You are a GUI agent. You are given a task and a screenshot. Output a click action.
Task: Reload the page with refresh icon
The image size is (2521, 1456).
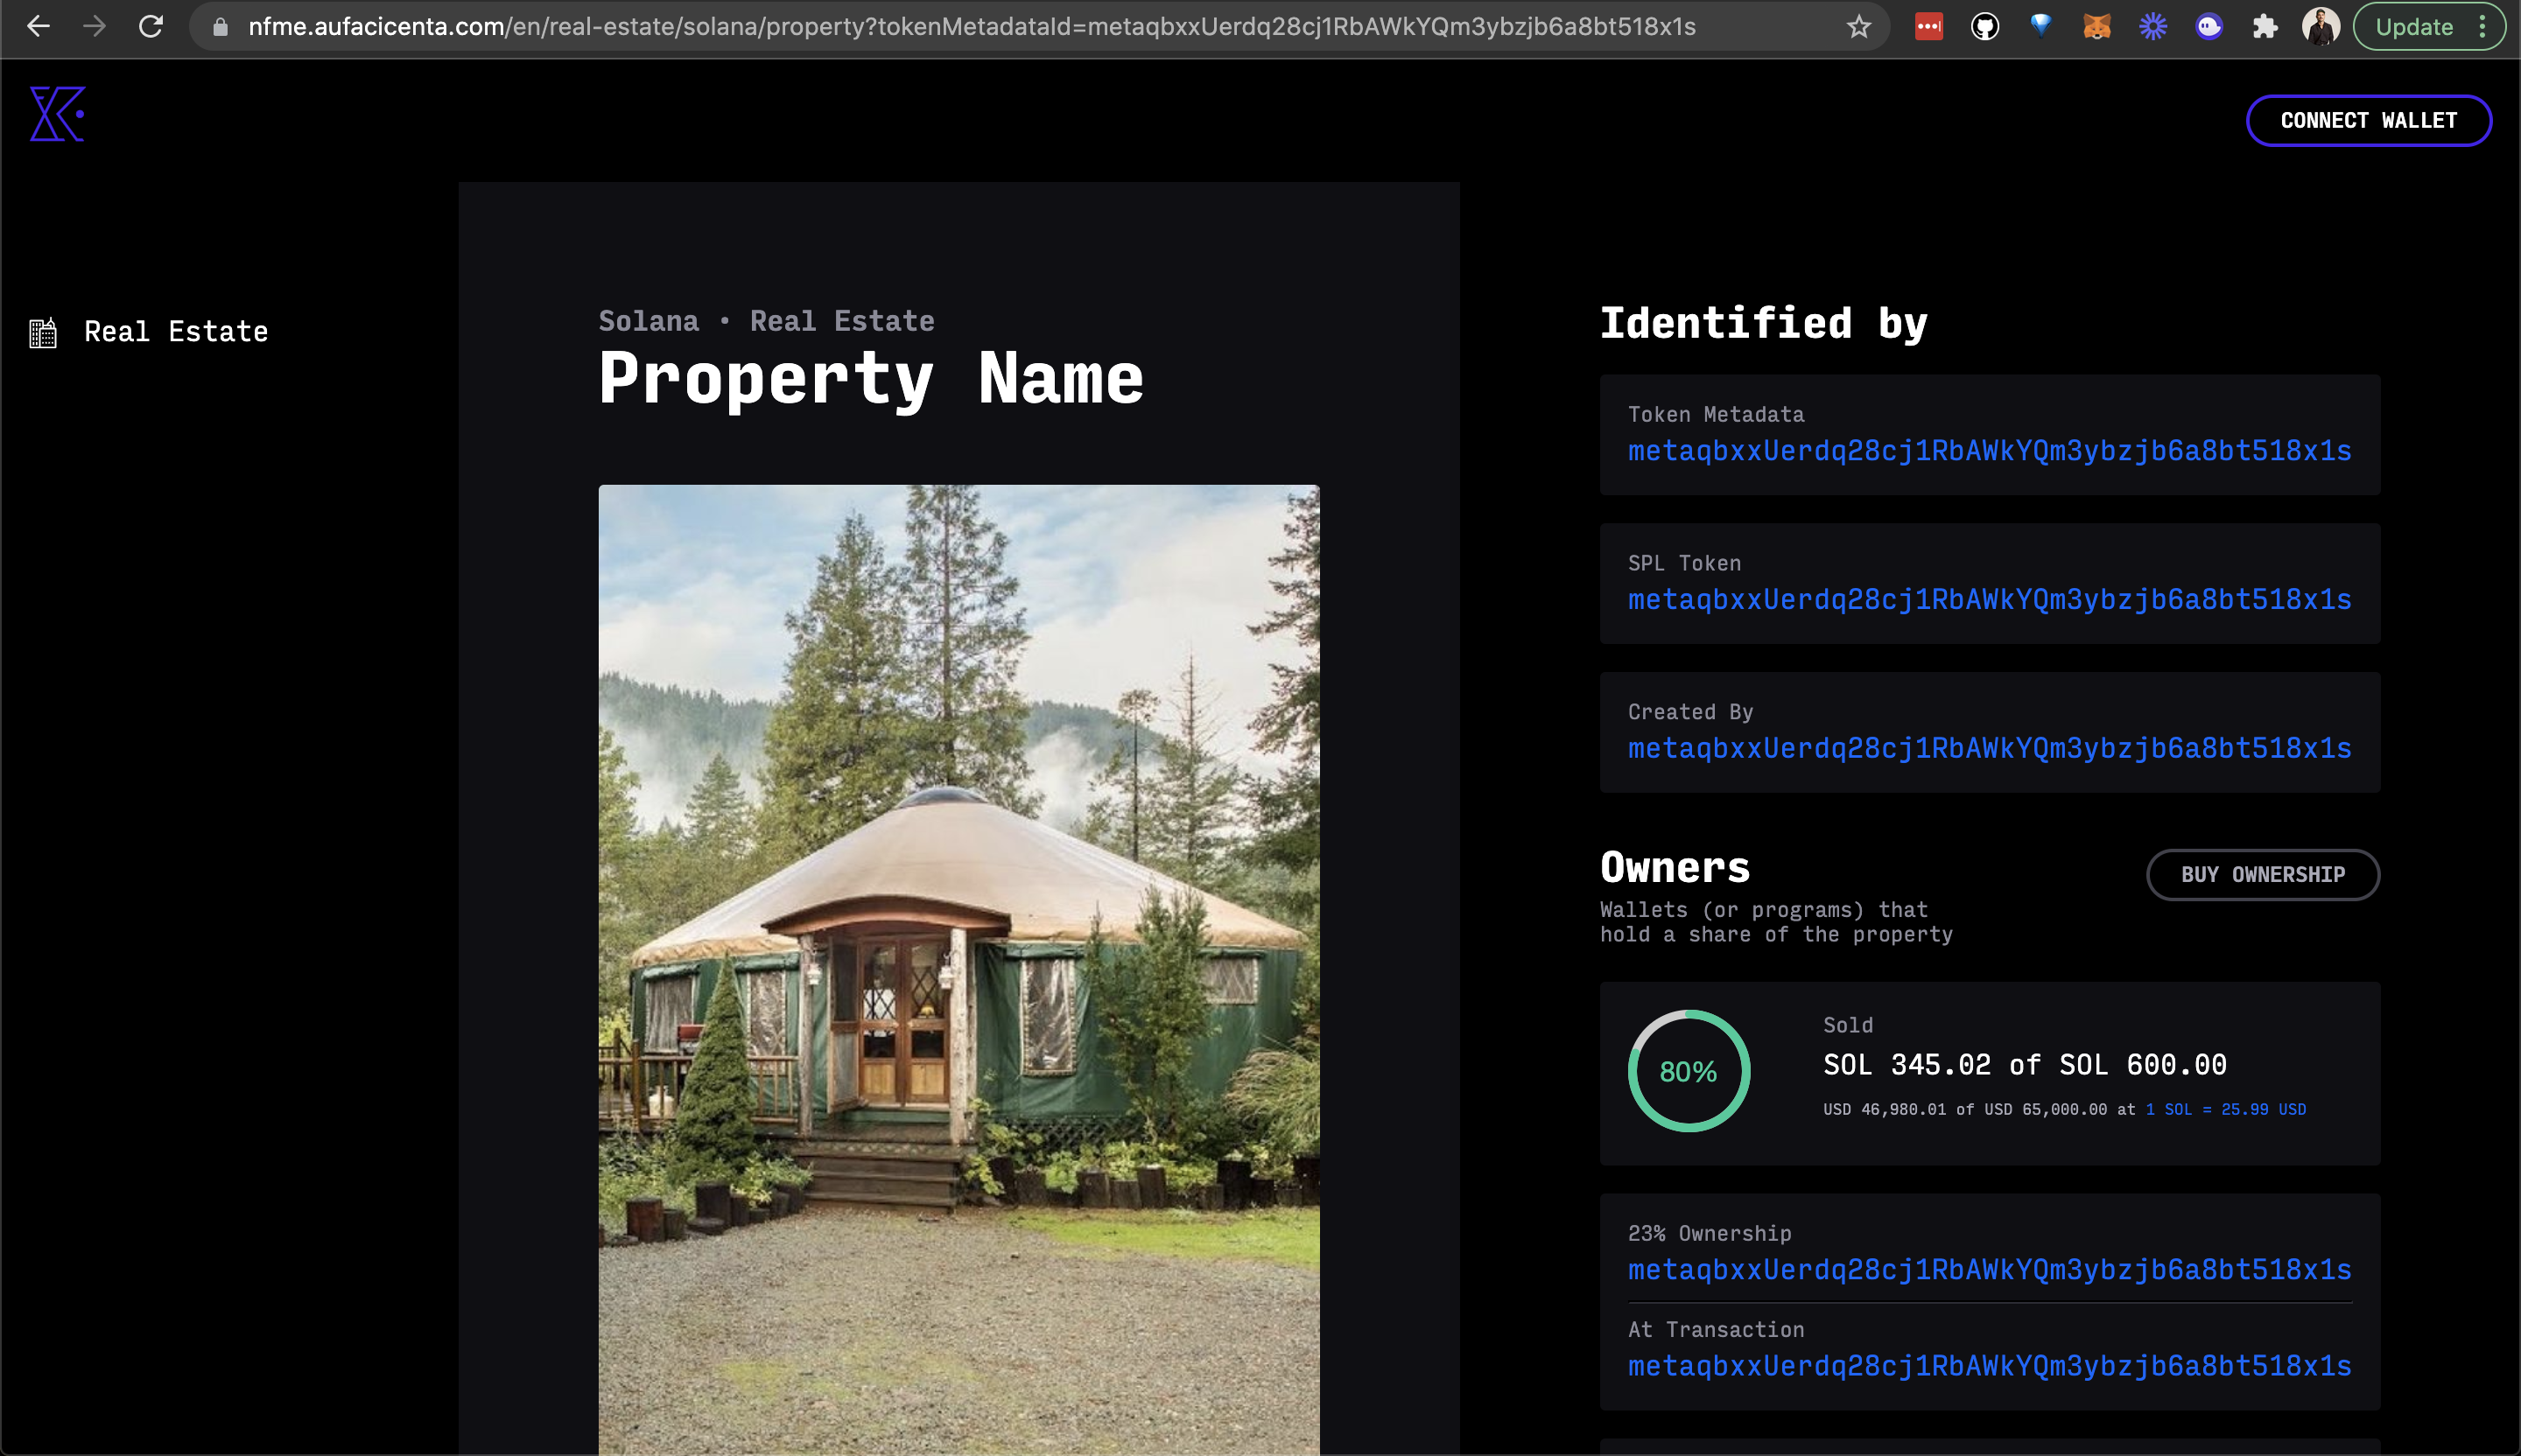click(151, 27)
